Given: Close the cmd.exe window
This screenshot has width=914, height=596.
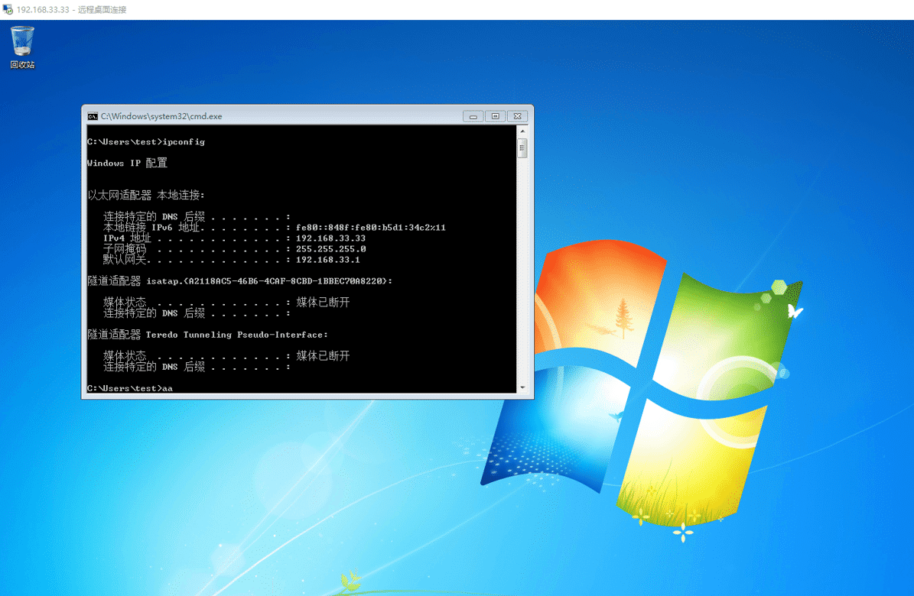Looking at the screenshot, I should [517, 116].
